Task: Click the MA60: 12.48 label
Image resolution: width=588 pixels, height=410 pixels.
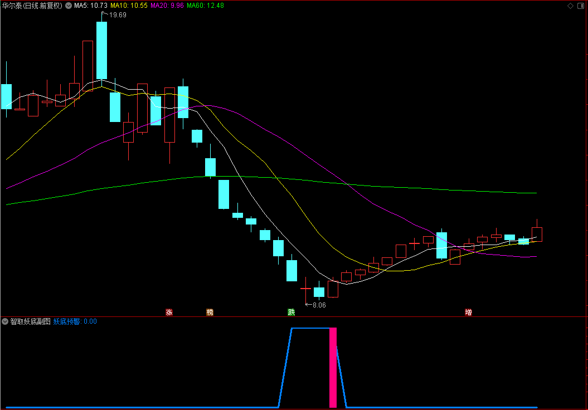Action: [206, 6]
